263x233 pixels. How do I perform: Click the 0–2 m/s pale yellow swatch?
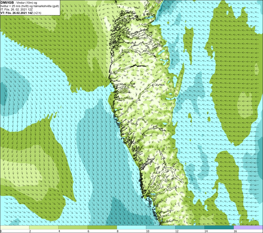(14, 227)
